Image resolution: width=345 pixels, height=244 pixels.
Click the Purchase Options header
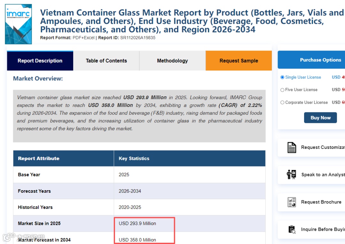click(320, 60)
